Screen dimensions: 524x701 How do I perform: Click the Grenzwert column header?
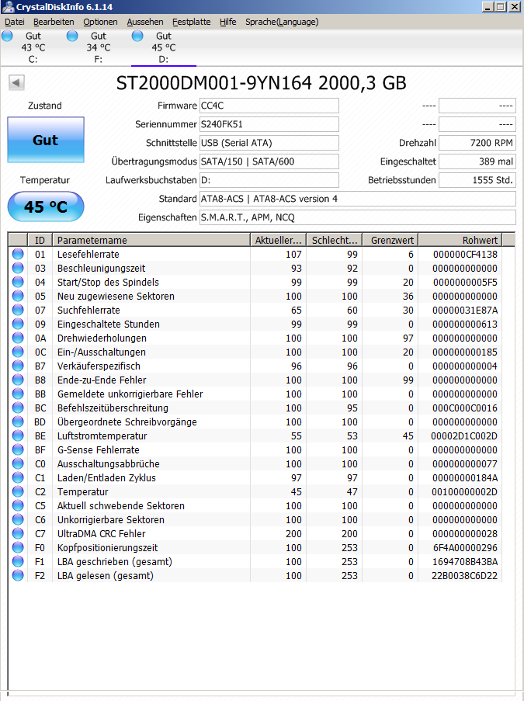click(390, 240)
